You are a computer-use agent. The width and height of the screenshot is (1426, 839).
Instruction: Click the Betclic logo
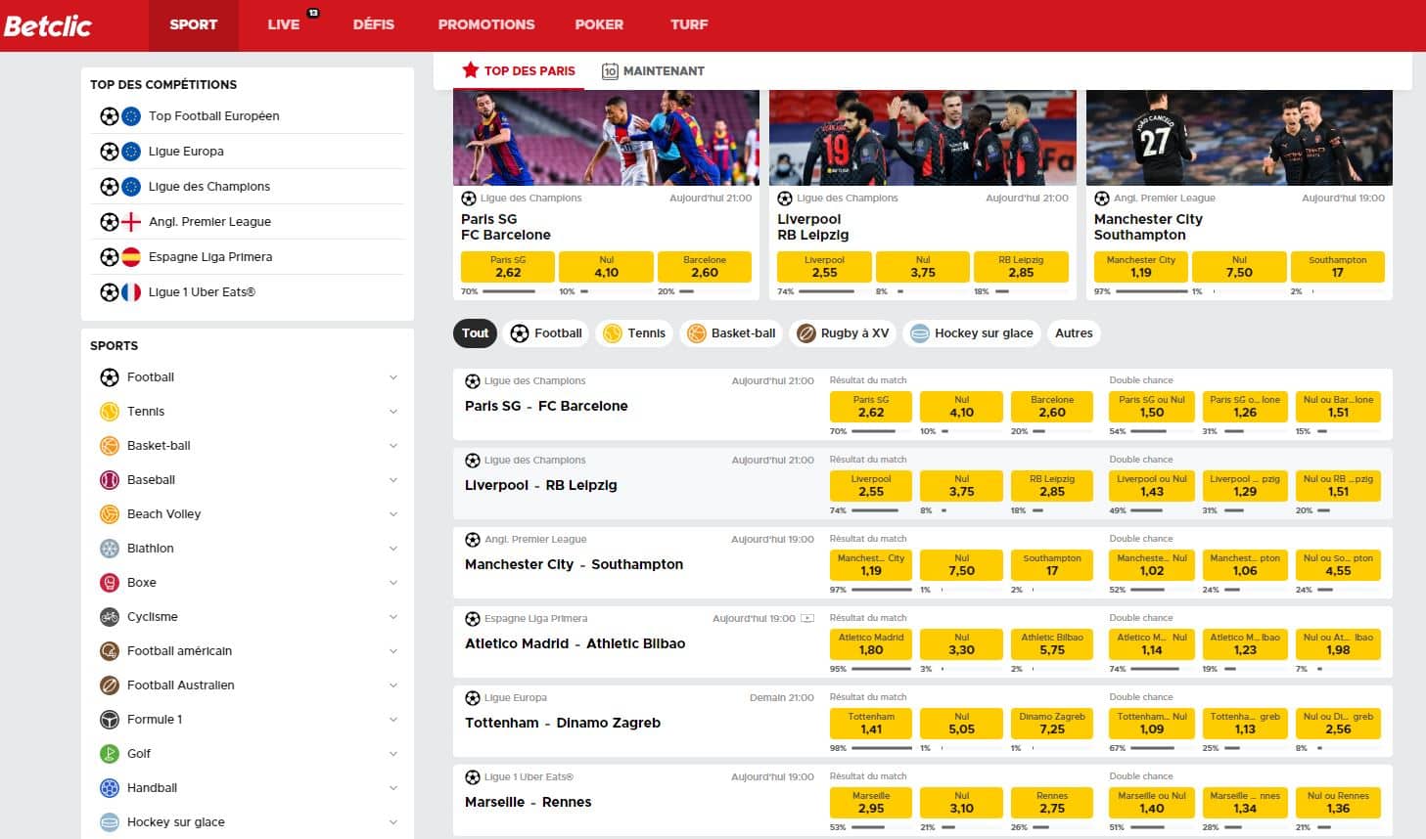coord(47,25)
